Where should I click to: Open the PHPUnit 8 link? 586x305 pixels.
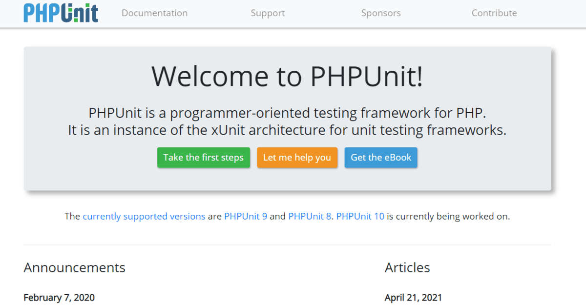coord(310,216)
